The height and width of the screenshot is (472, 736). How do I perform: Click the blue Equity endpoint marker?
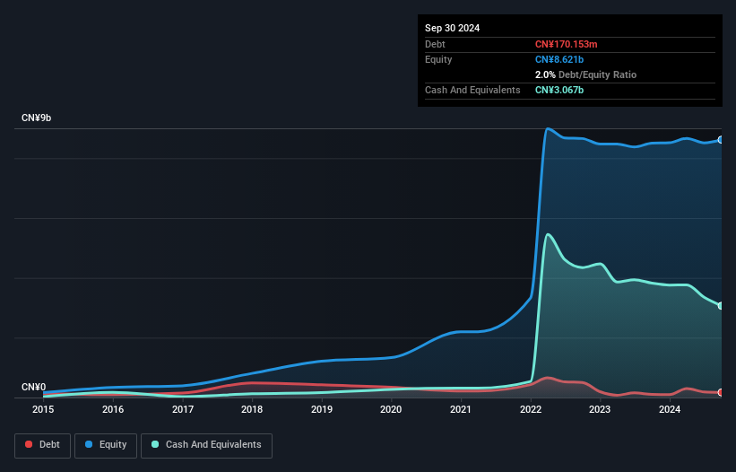tap(721, 140)
